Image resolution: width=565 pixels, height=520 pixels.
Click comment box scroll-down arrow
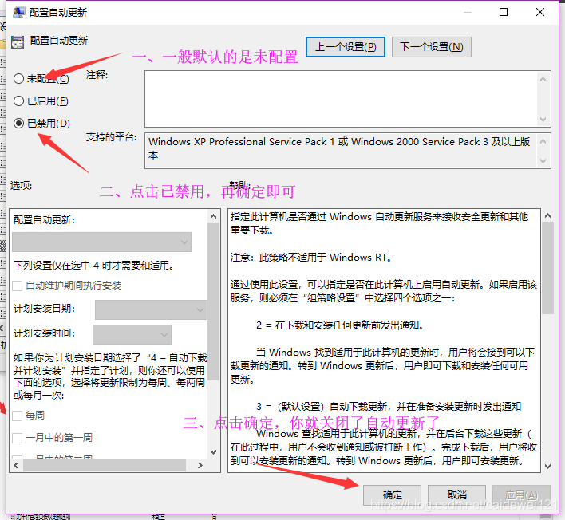(x=543, y=119)
